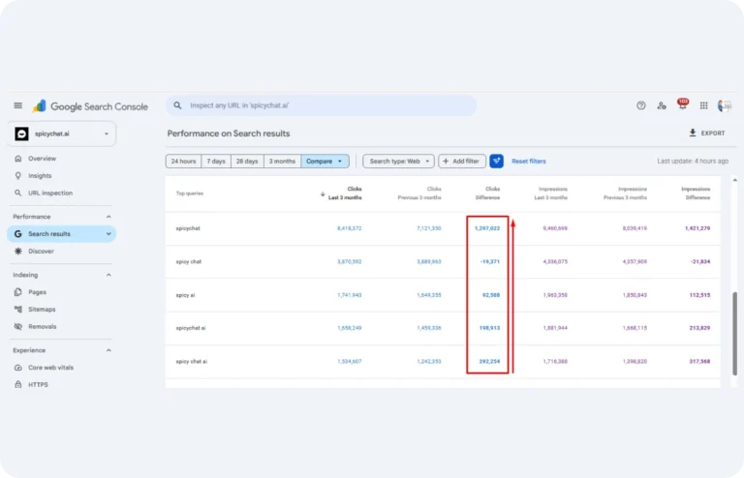Viewport: 744px width, 478px height.
Task: Open the Help question mark icon
Action: [641, 105]
